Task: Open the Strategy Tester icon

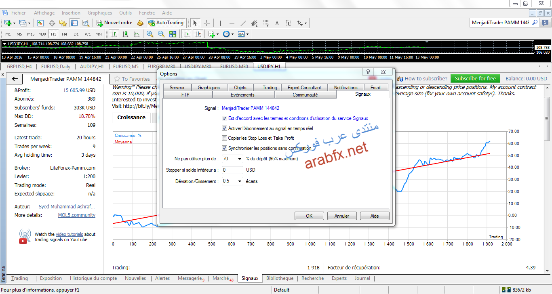Action: tap(86, 23)
